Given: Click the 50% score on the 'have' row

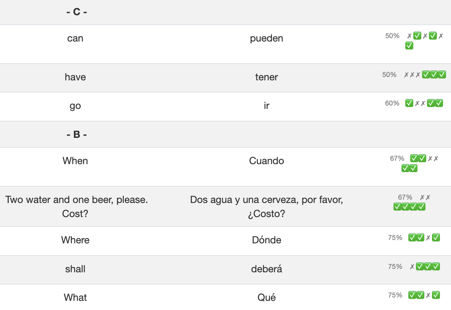Looking at the screenshot, I should tap(389, 75).
